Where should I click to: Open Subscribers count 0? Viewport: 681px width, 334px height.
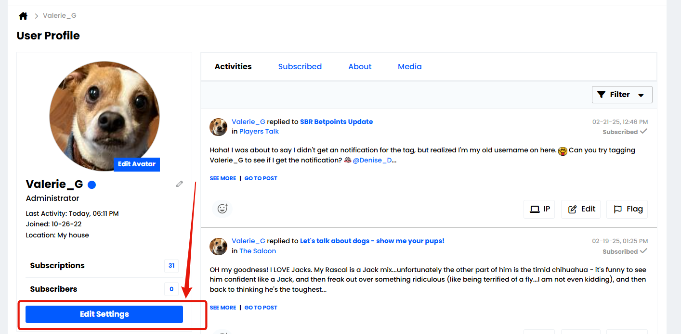point(171,289)
